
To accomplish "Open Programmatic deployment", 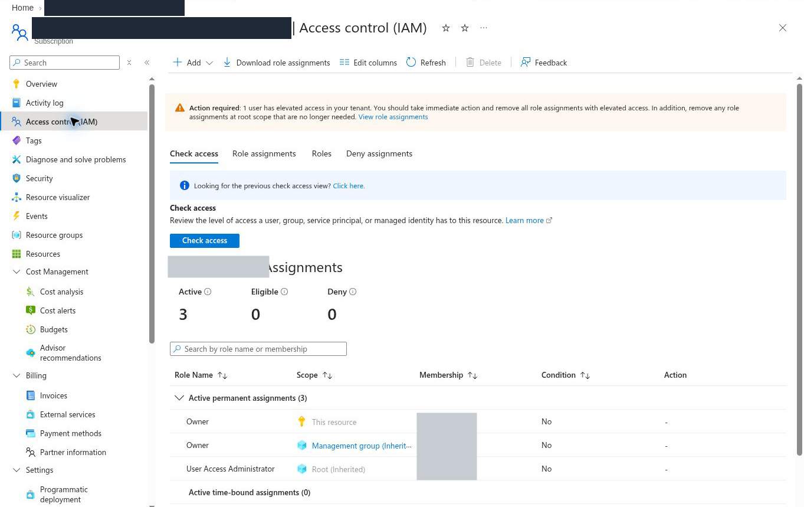I will 64,495.
